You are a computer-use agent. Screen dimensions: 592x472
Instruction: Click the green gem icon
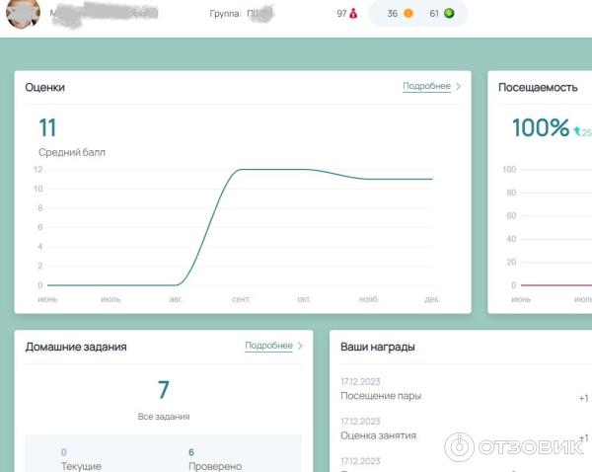[449, 14]
